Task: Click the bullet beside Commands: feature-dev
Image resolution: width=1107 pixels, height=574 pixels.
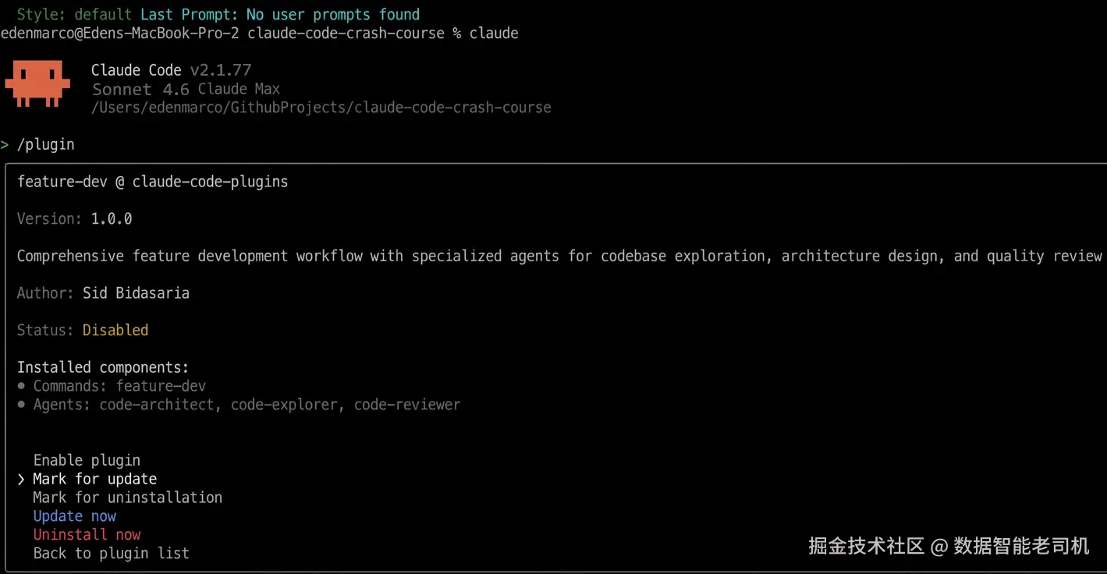Action: click(x=21, y=386)
